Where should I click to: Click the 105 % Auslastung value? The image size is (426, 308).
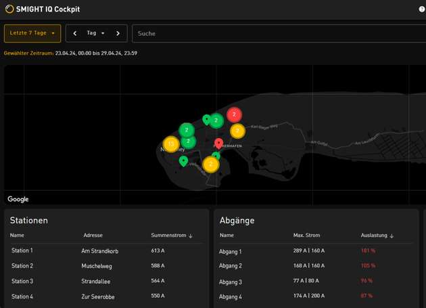368,265
